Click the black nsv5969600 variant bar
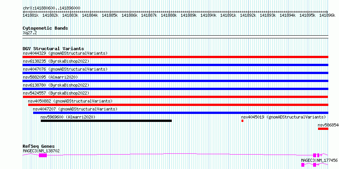 (106, 121)
